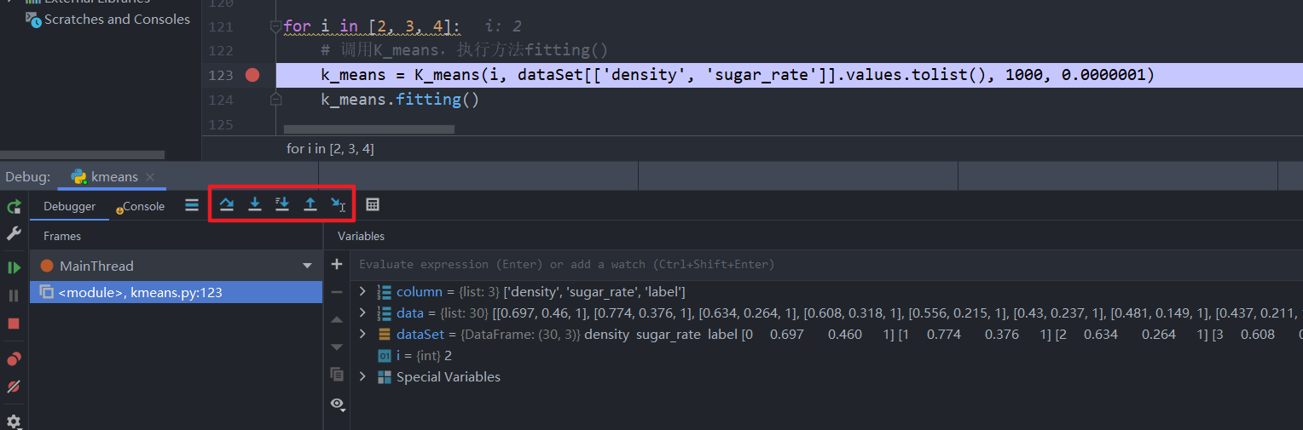Stop the debug session with red square
Screen dimensions: 1303x430
(14, 324)
